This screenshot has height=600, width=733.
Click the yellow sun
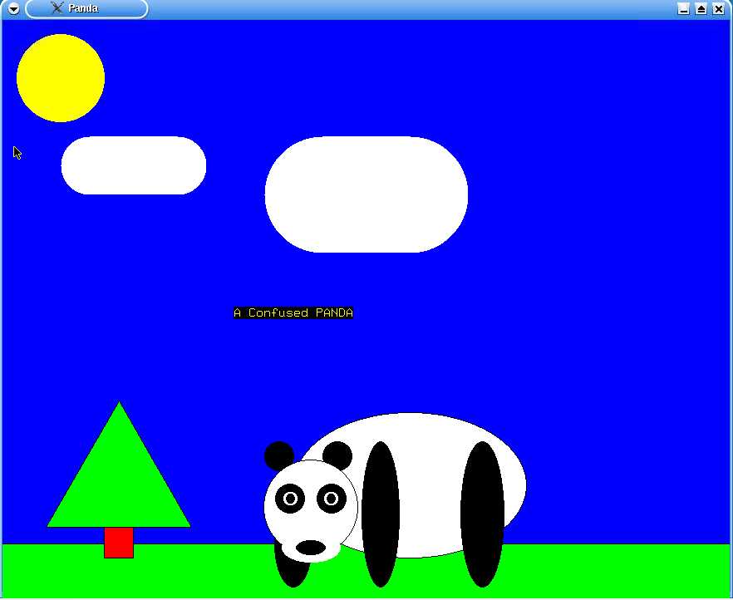pyautogui.click(x=61, y=78)
